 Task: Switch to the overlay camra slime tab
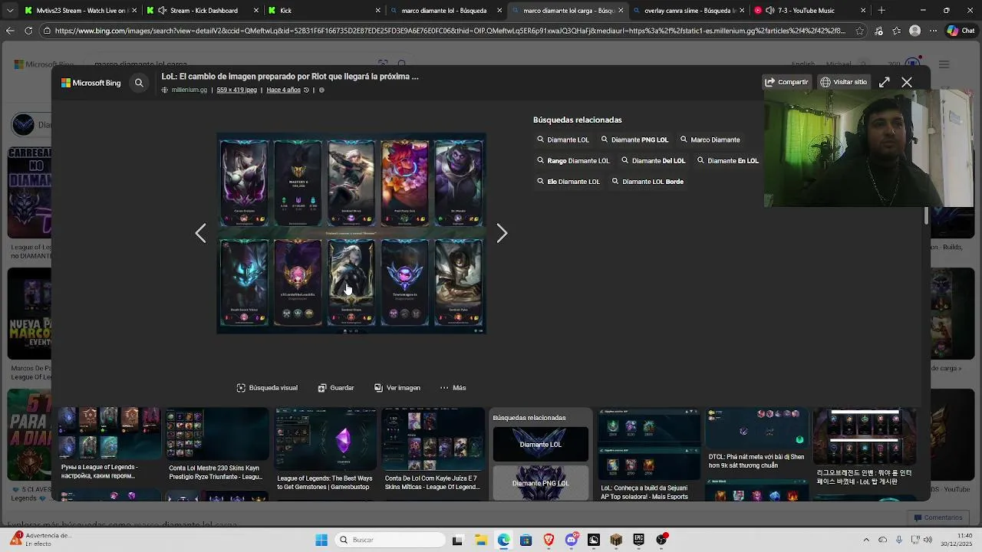[688, 11]
